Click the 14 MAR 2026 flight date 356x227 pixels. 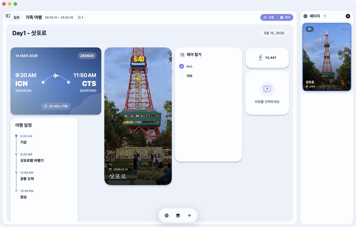point(26,56)
